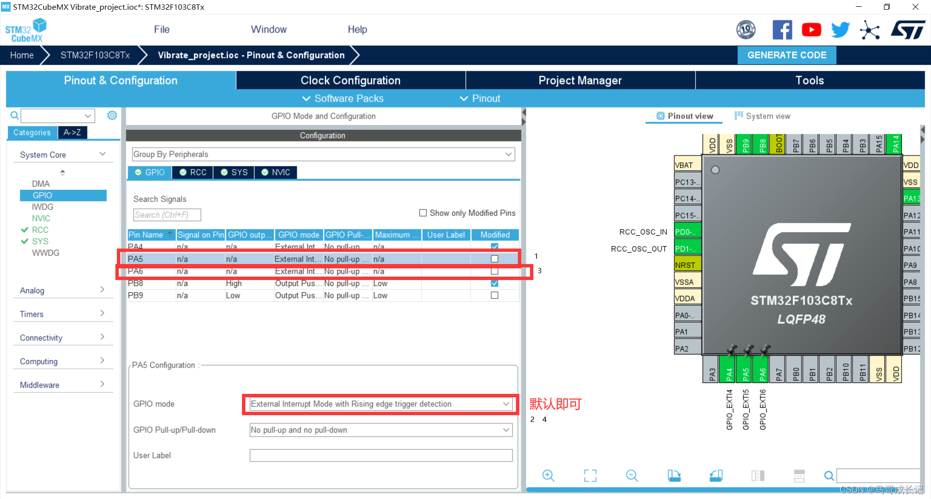Click the pin list layout icon in toolbar
This screenshot has width=931, height=499.
800,476
